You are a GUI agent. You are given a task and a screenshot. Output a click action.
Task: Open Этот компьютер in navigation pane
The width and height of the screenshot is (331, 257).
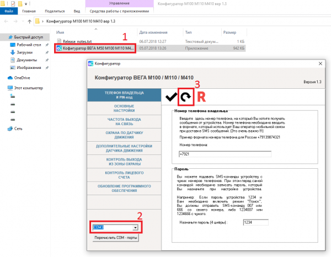[29, 88]
